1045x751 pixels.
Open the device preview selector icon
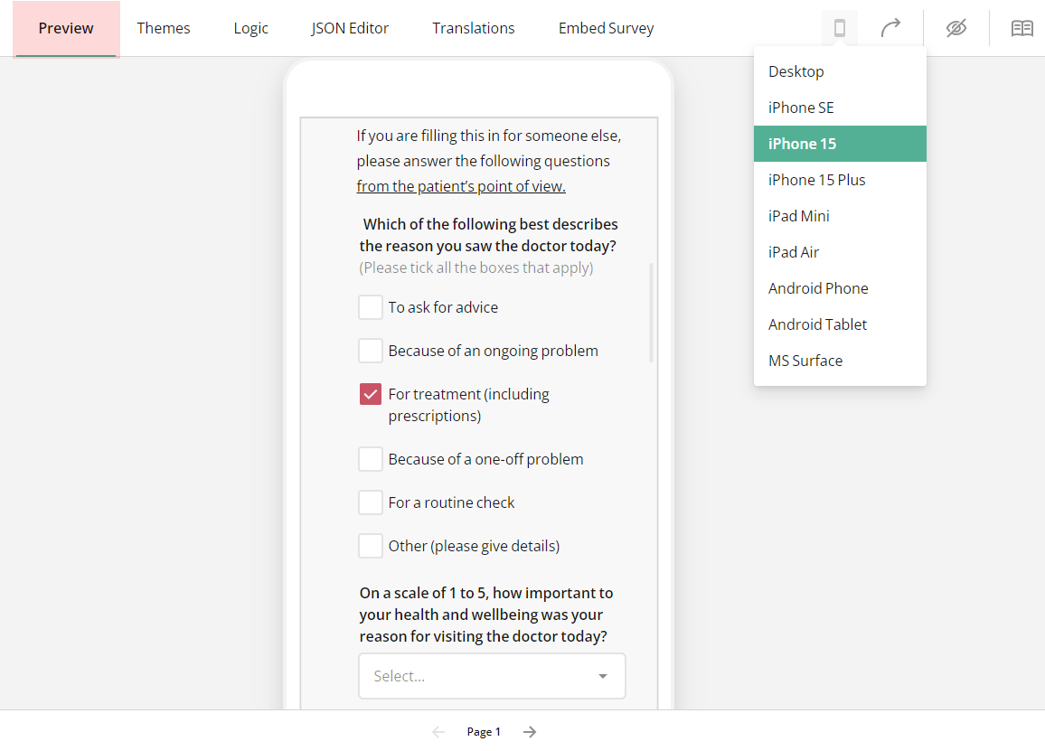[x=839, y=28]
